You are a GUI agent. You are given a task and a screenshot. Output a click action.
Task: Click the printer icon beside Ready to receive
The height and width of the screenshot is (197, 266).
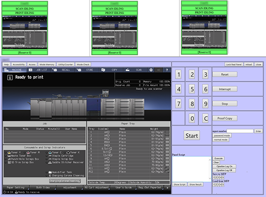pos(16,192)
